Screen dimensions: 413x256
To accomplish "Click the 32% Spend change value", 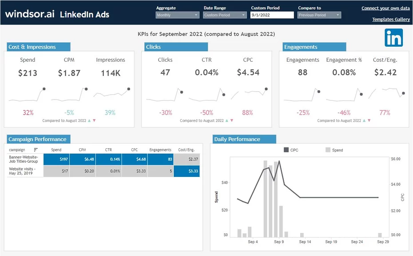I will (x=28, y=112).
